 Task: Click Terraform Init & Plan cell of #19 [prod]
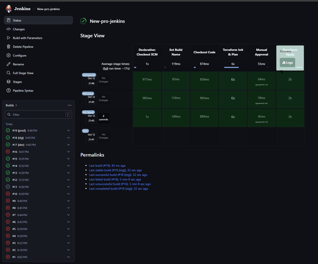[233, 81]
